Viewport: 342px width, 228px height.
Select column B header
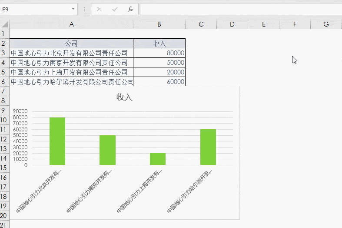[x=159, y=24]
